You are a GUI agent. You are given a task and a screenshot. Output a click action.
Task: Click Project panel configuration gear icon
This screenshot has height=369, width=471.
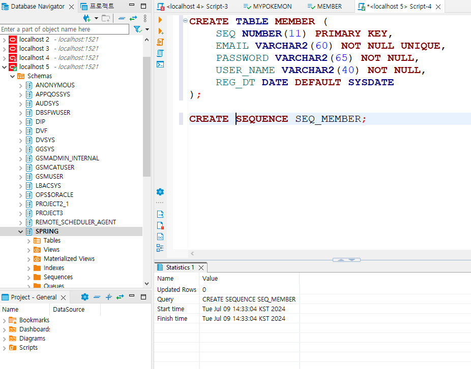tap(85, 297)
